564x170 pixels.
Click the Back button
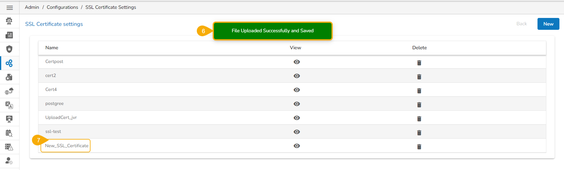[521, 24]
